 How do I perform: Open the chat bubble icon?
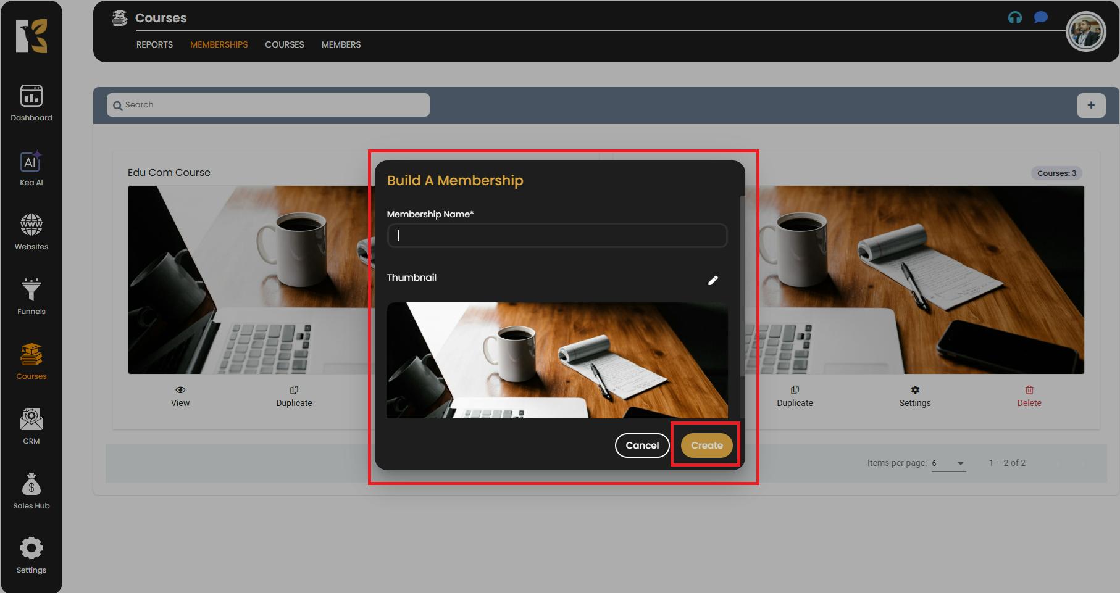point(1041,17)
